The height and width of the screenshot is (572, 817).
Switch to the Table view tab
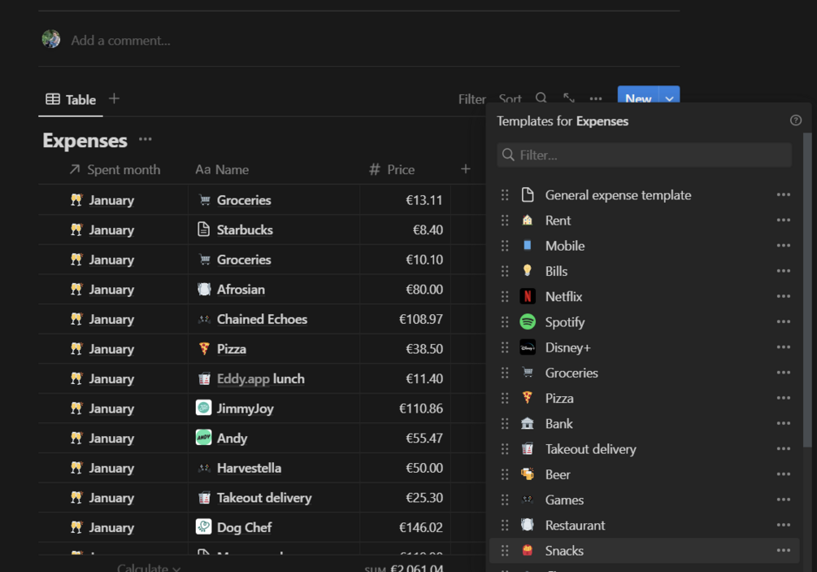pos(71,99)
